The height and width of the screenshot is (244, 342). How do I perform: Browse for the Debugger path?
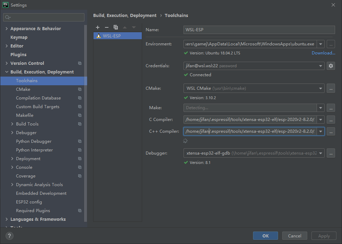(331, 153)
